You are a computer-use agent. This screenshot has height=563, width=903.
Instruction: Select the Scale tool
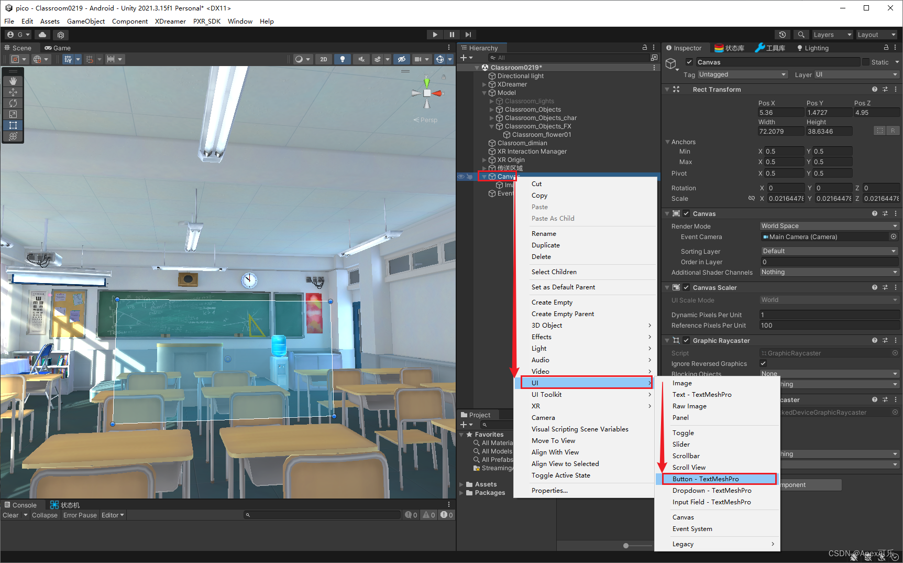13,114
